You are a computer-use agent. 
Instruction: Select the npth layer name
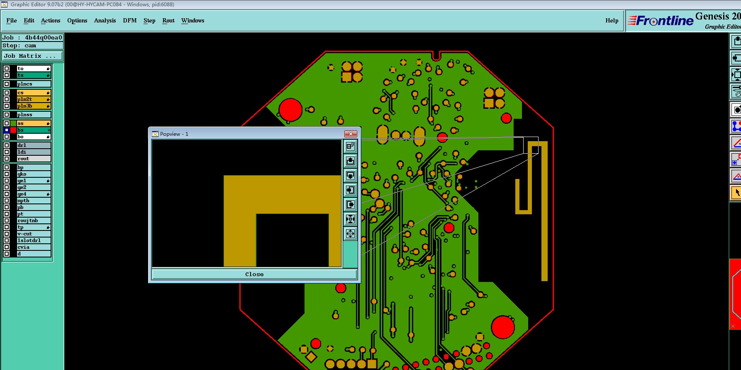coord(34,201)
